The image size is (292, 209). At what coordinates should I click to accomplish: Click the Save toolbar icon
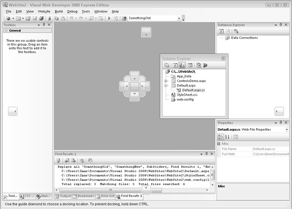point(35,18)
